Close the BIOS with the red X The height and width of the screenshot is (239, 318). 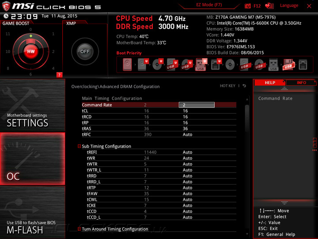point(309,6)
